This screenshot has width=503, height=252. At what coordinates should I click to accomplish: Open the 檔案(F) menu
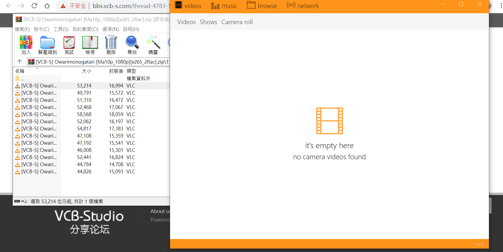click(x=22, y=29)
